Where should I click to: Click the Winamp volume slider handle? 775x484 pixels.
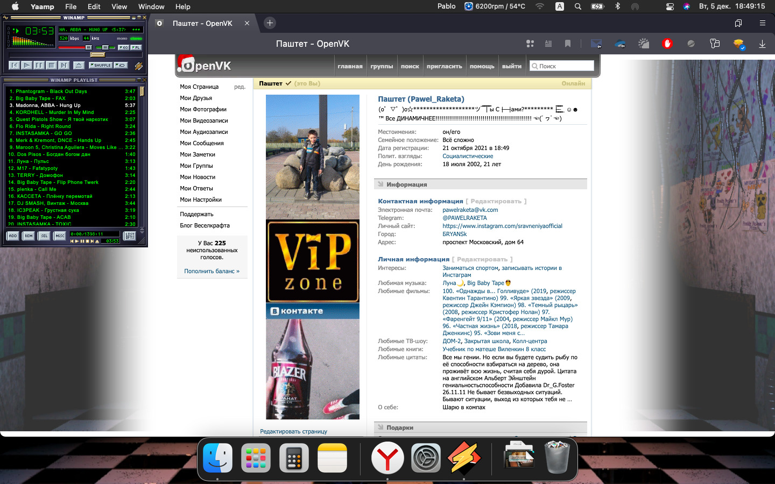(x=89, y=47)
